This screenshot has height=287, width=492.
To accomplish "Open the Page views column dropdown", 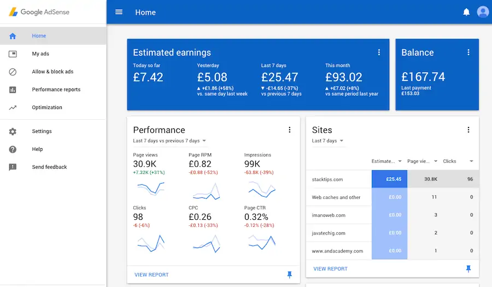I will click(436, 161).
